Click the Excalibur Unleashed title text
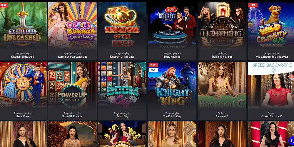 [x=22, y=57]
